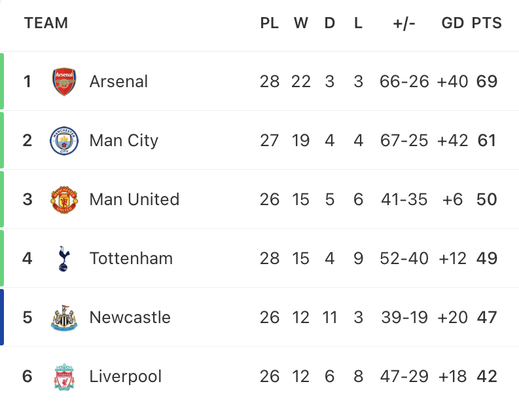Click the blue position marker beside Newcastle
Image resolution: width=519 pixels, height=405 pixels.
coord(2,317)
